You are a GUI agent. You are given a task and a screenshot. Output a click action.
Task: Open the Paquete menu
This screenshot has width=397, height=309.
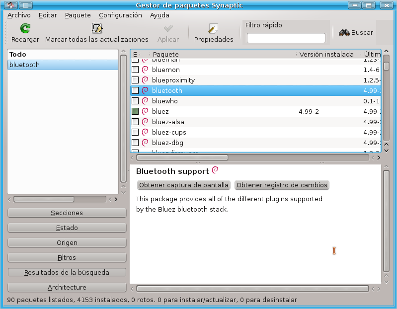[78, 15]
